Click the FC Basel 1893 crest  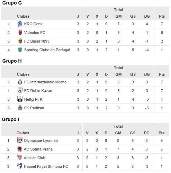[x=20, y=41]
